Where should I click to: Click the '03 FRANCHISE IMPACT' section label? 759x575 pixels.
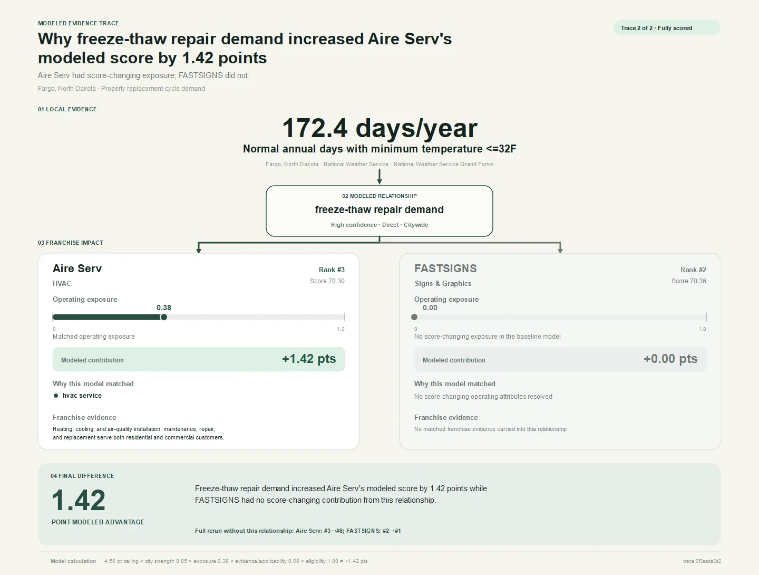(x=71, y=243)
